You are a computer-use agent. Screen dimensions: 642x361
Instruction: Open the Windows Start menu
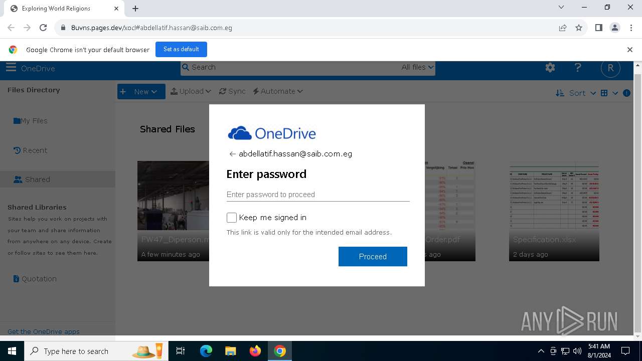(x=12, y=351)
